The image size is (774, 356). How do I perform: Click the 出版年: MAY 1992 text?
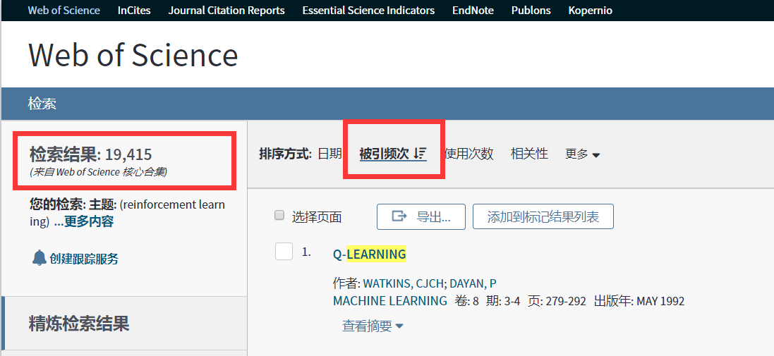[x=639, y=301]
